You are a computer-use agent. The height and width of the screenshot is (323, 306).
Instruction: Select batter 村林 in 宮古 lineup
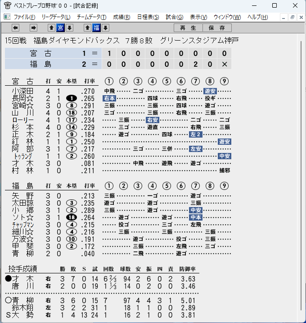point(22,171)
